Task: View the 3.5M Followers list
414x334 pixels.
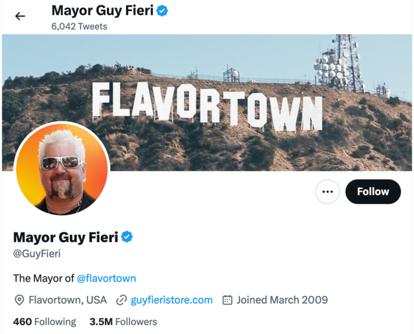Action: click(x=123, y=322)
